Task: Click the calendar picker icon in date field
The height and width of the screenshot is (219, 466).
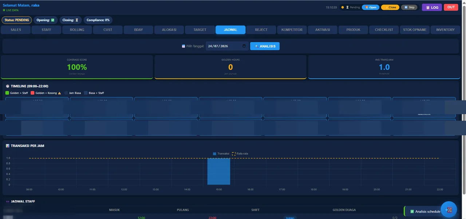Action: pyautogui.click(x=244, y=46)
